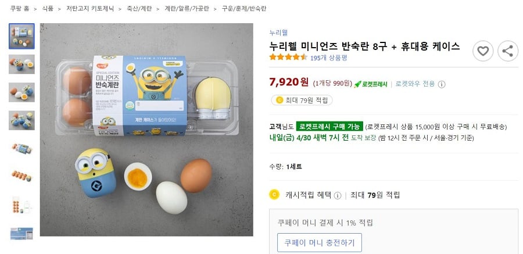Screen dimensions: 523x254
Task: Click info icon beside 캐시적립 혜택
Action: 337,195
